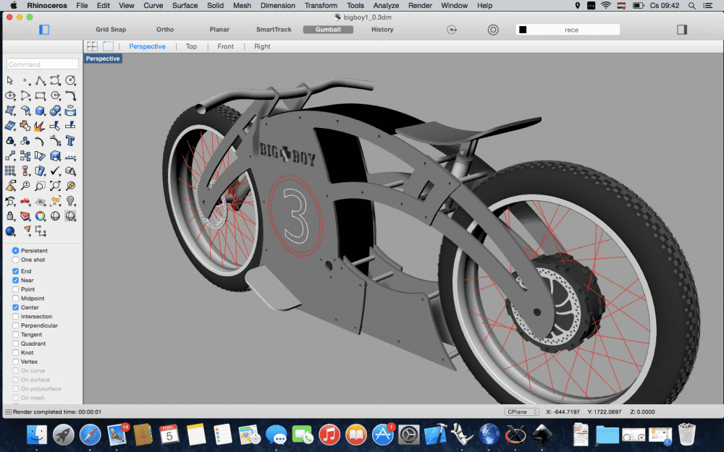
Task: Toggle the left sidebar panel
Action: 44,30
